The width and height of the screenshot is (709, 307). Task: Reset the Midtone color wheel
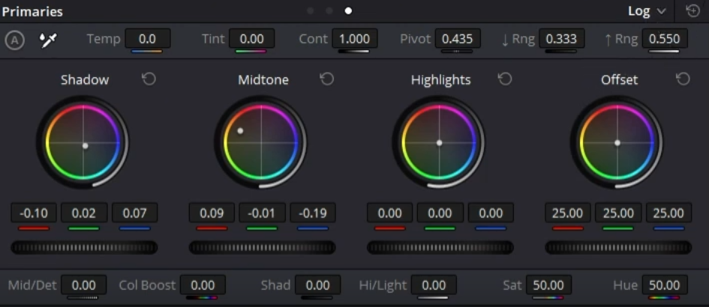[326, 79]
